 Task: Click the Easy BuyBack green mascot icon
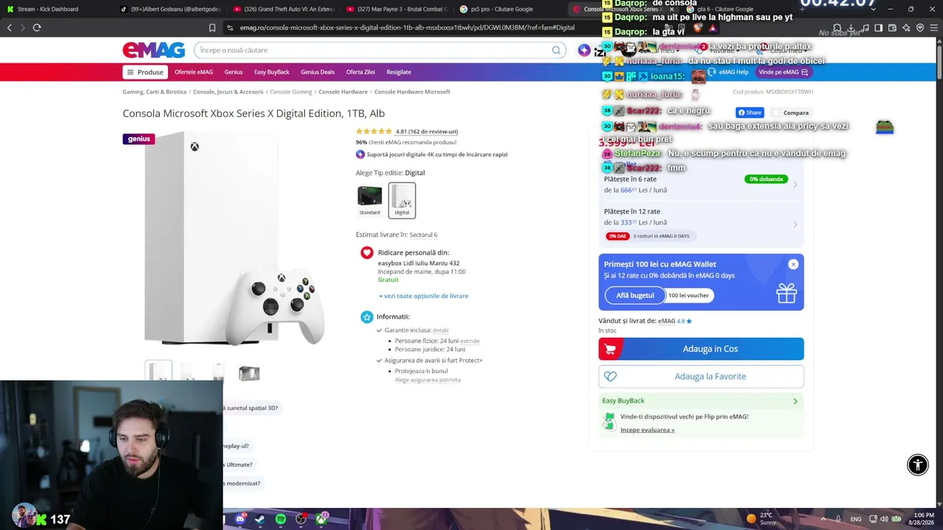(x=609, y=421)
